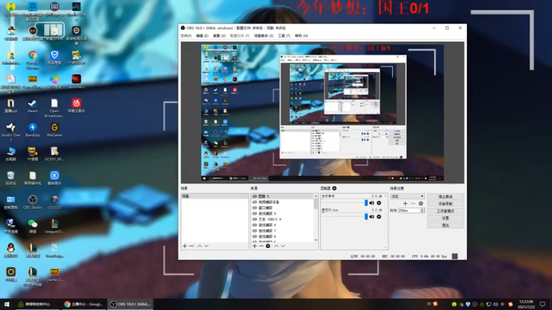552x310 pixels.
Task: Click the Sources list scroll-up arrow
Action: tap(315, 196)
